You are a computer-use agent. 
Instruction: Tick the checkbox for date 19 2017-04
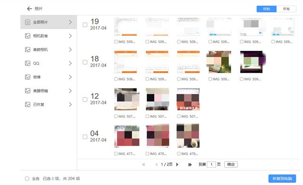pyautogui.click(x=85, y=25)
